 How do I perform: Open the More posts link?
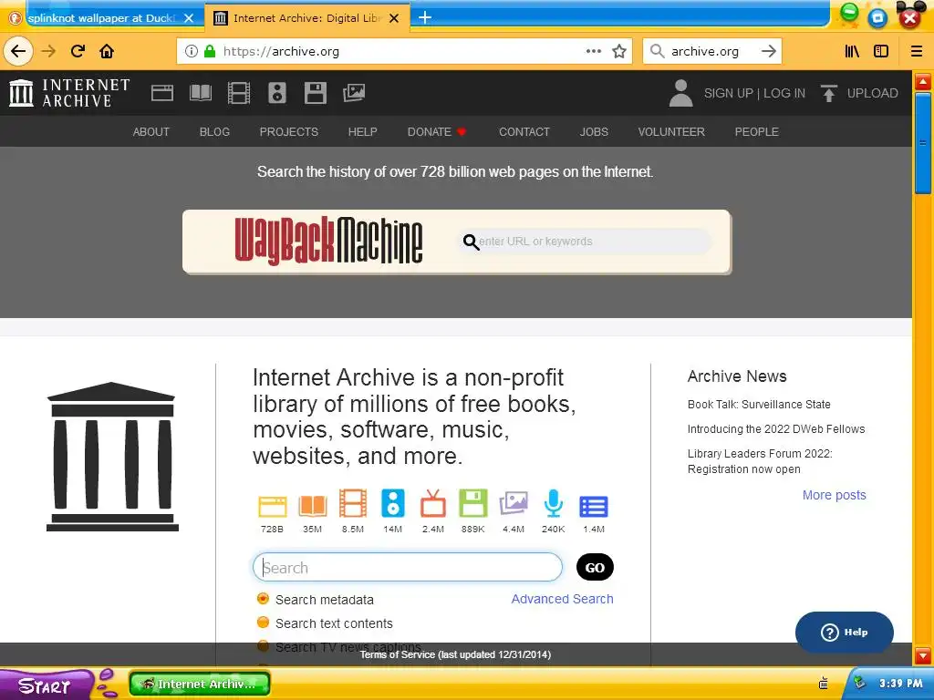[x=834, y=495]
